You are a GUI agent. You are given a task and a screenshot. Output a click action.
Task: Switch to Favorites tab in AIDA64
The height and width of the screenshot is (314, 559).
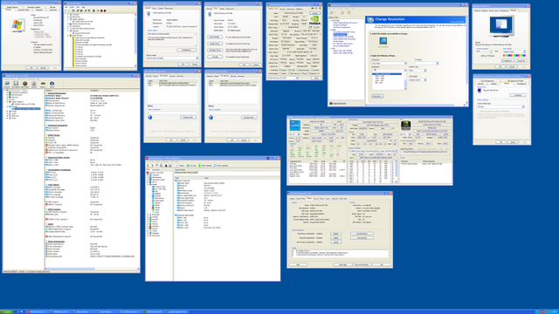tap(155, 170)
